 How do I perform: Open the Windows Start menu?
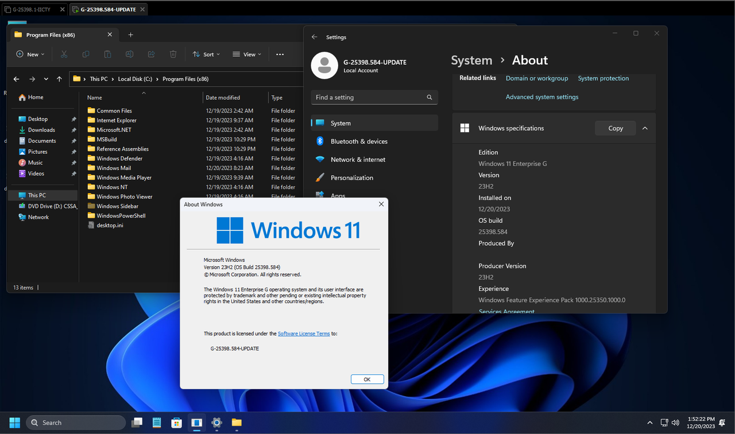(x=14, y=423)
